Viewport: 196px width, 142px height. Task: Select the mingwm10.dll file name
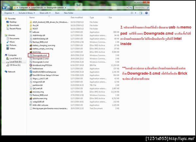[x=39, y=82]
